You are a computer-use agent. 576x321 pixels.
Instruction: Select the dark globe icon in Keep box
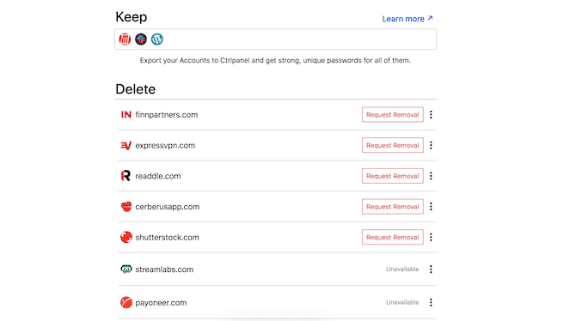[x=141, y=39]
